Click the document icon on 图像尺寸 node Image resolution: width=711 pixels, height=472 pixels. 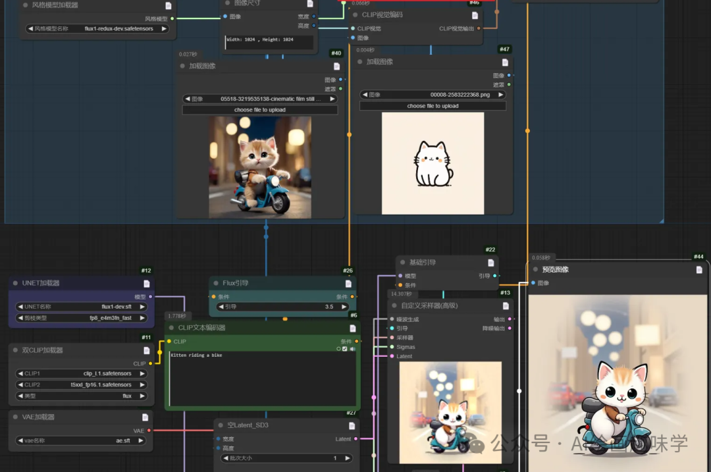310,3
